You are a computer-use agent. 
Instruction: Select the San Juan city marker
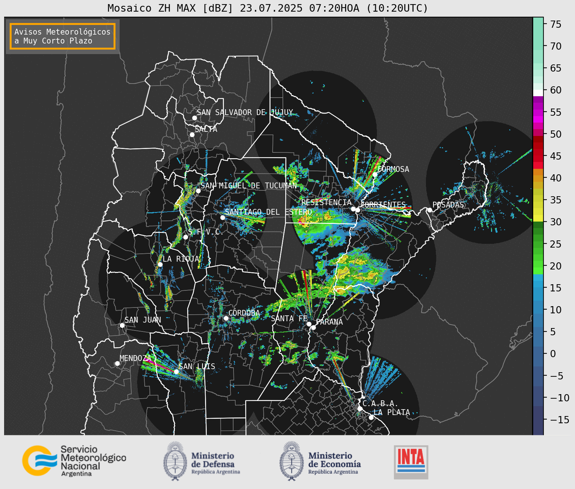tap(122, 325)
